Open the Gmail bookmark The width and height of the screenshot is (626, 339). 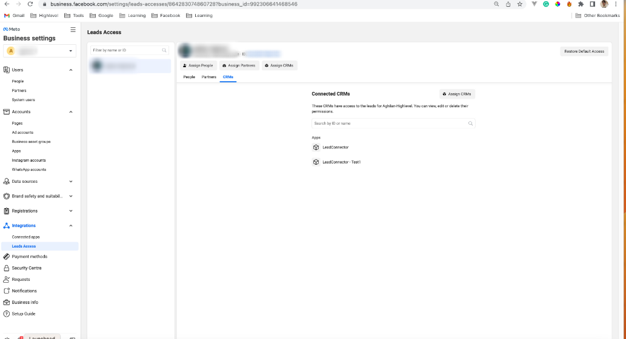pyautogui.click(x=15, y=16)
